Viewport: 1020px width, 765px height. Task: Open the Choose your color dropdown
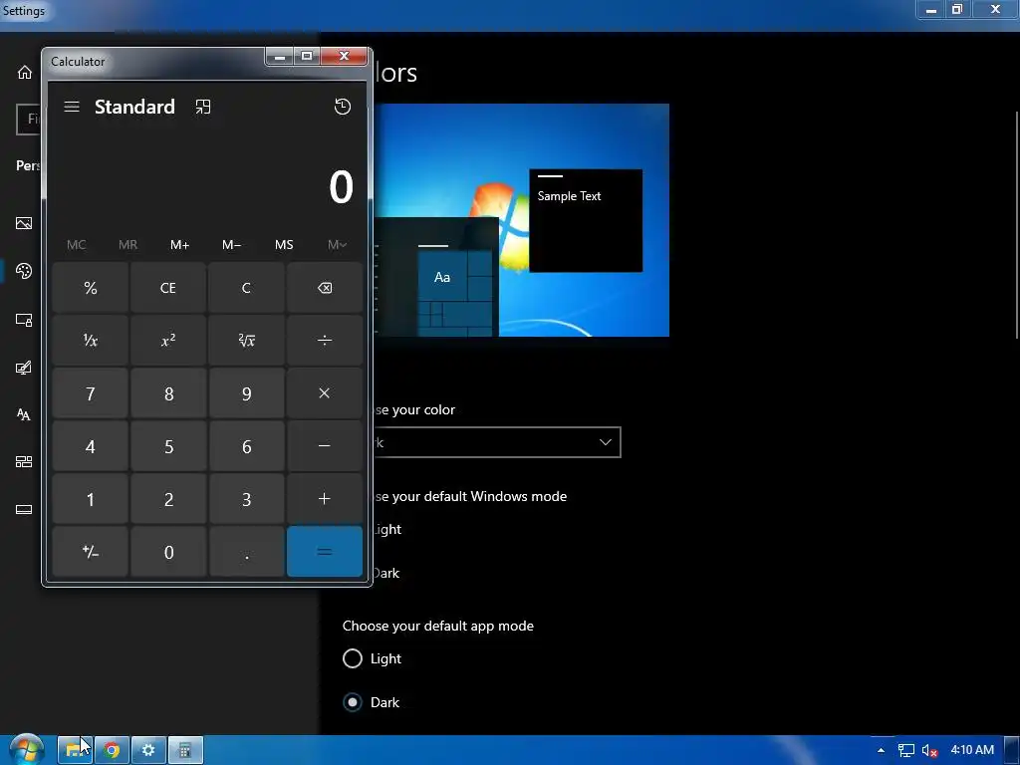pyautogui.click(x=496, y=442)
